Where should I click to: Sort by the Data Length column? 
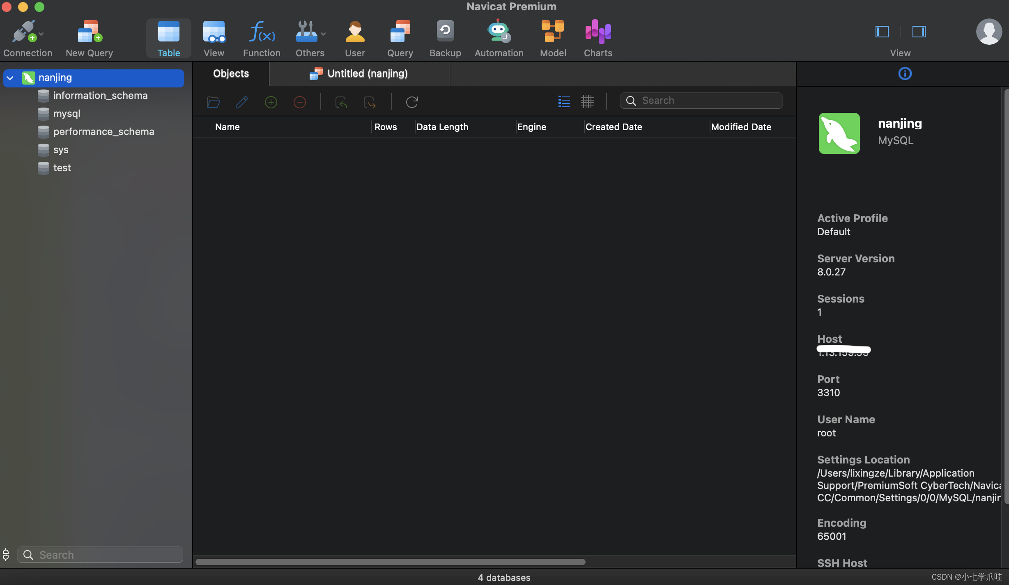442,127
